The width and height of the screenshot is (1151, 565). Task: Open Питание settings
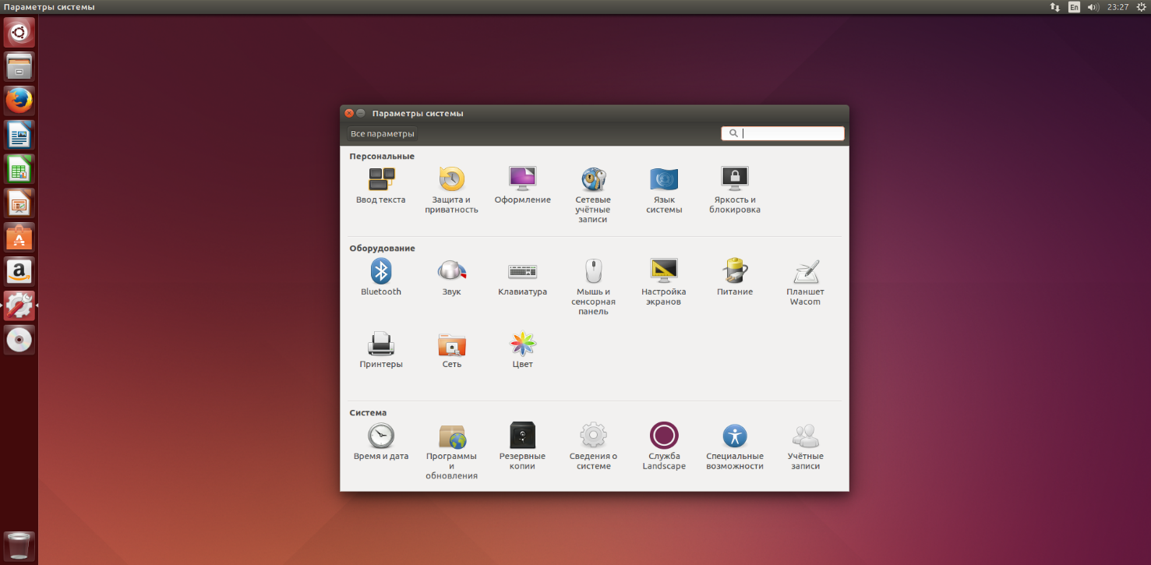pos(735,278)
